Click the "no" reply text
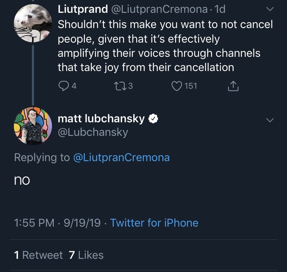Viewport: 287px width, 272px height. [22, 180]
